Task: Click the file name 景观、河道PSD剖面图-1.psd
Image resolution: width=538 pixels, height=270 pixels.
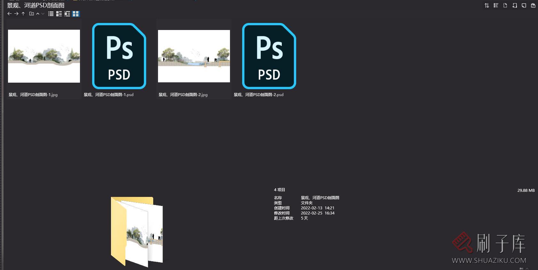Action: point(108,95)
